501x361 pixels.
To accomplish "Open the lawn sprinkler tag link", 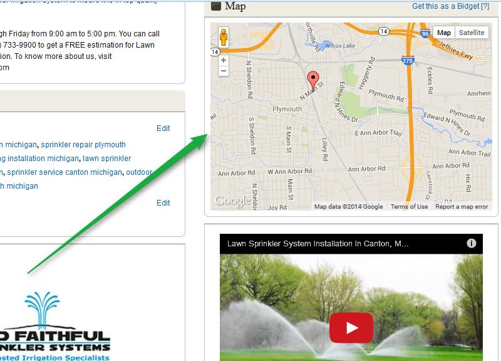I will point(106,159).
